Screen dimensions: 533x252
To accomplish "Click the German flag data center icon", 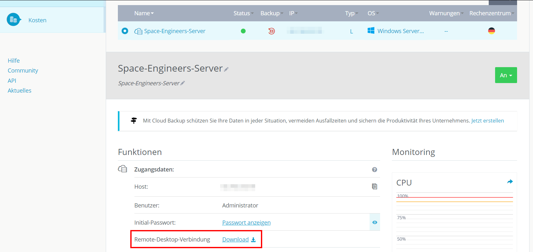I will [492, 31].
